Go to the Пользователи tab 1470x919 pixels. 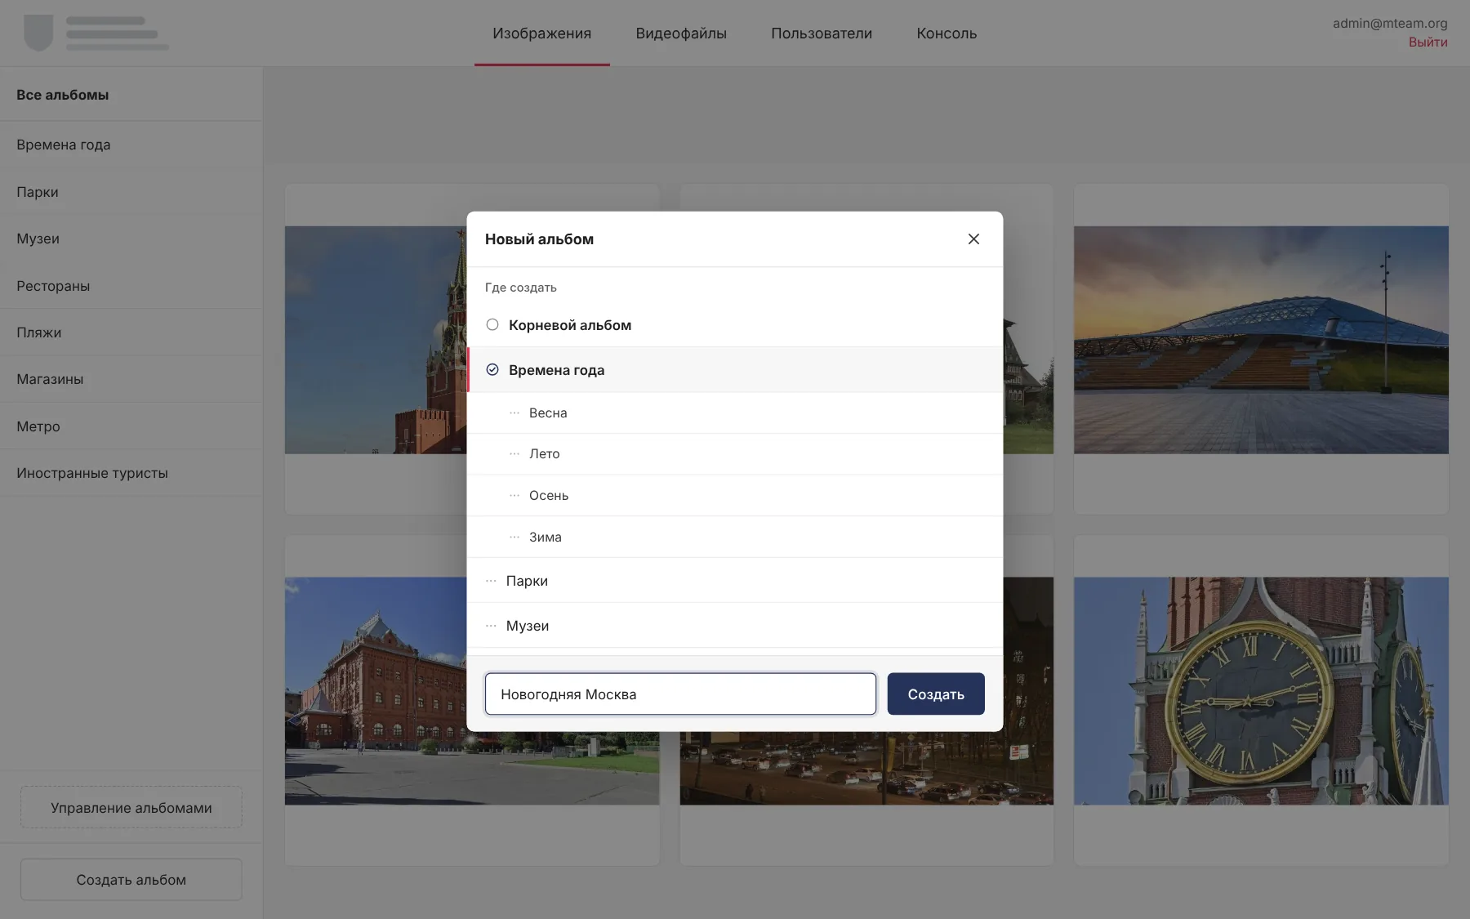tap(822, 33)
